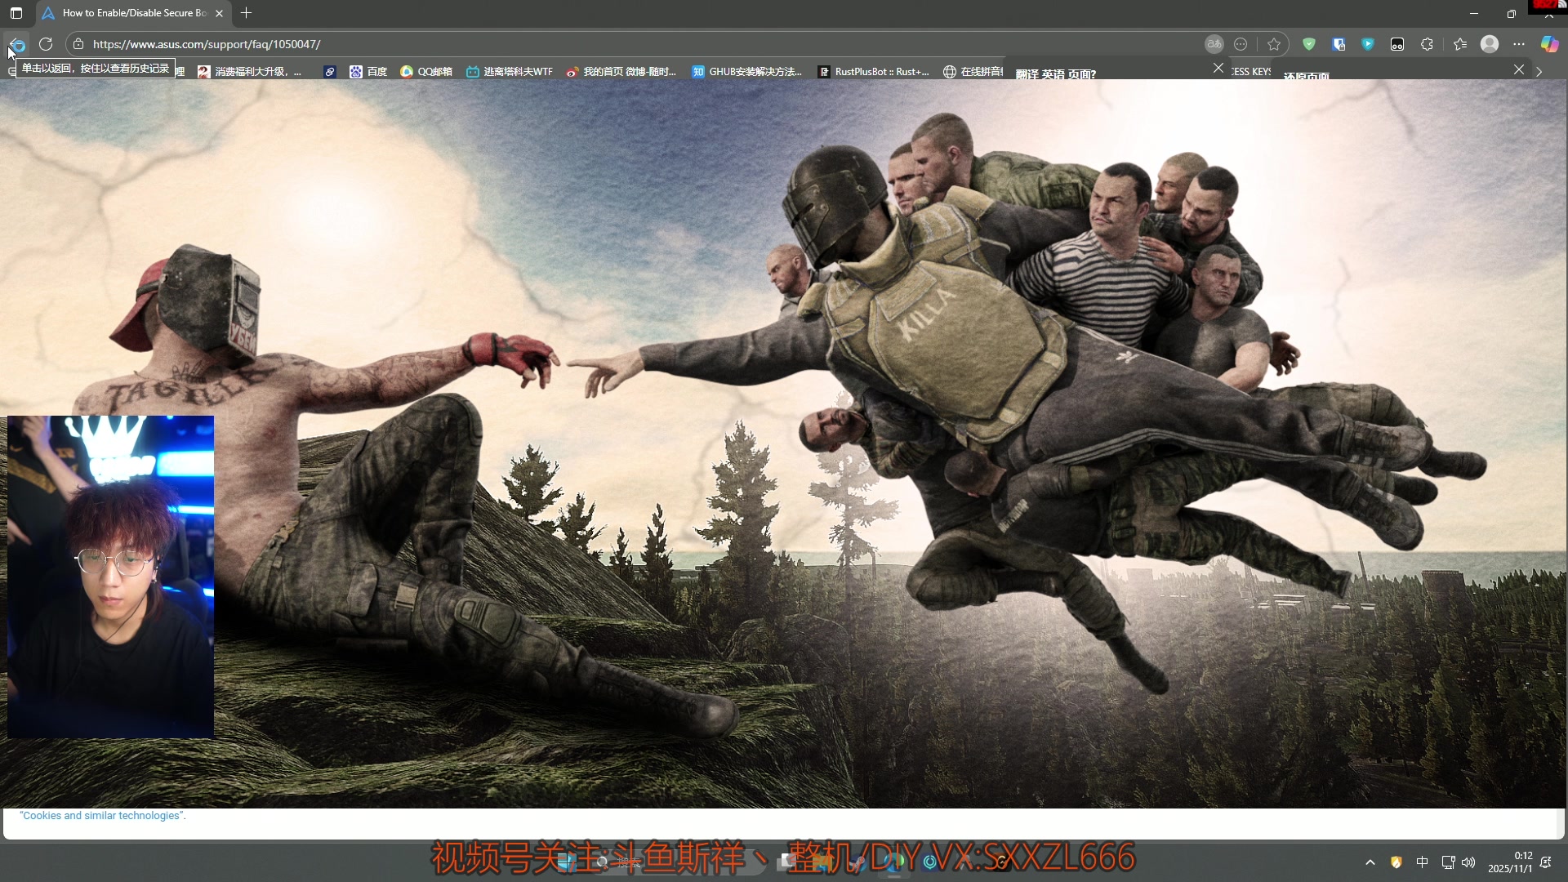Image resolution: width=1568 pixels, height=882 pixels.
Task: Add this page to favorites with star icon
Action: [x=1273, y=44]
